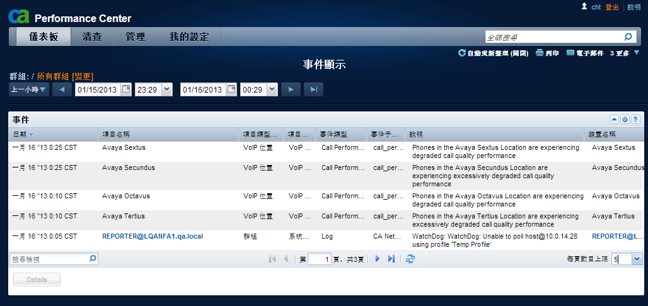
Task: Open the 儀表板 dashboard tab
Action: click(x=43, y=37)
